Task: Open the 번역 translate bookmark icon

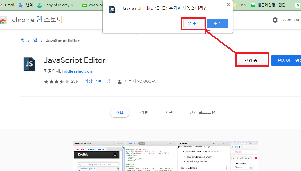Action: pyautogui.click(x=21, y=5)
